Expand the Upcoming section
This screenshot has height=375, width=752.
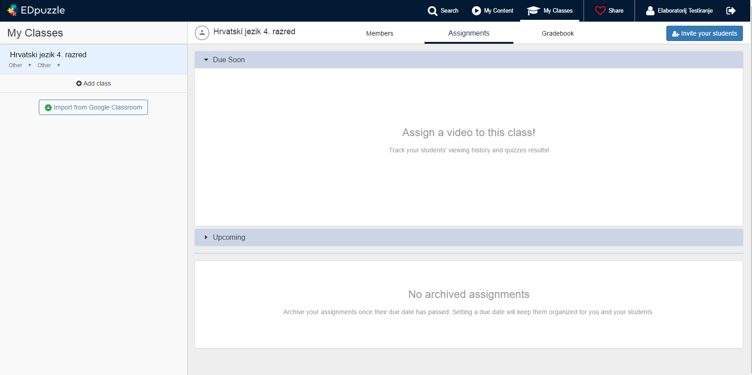(x=206, y=238)
